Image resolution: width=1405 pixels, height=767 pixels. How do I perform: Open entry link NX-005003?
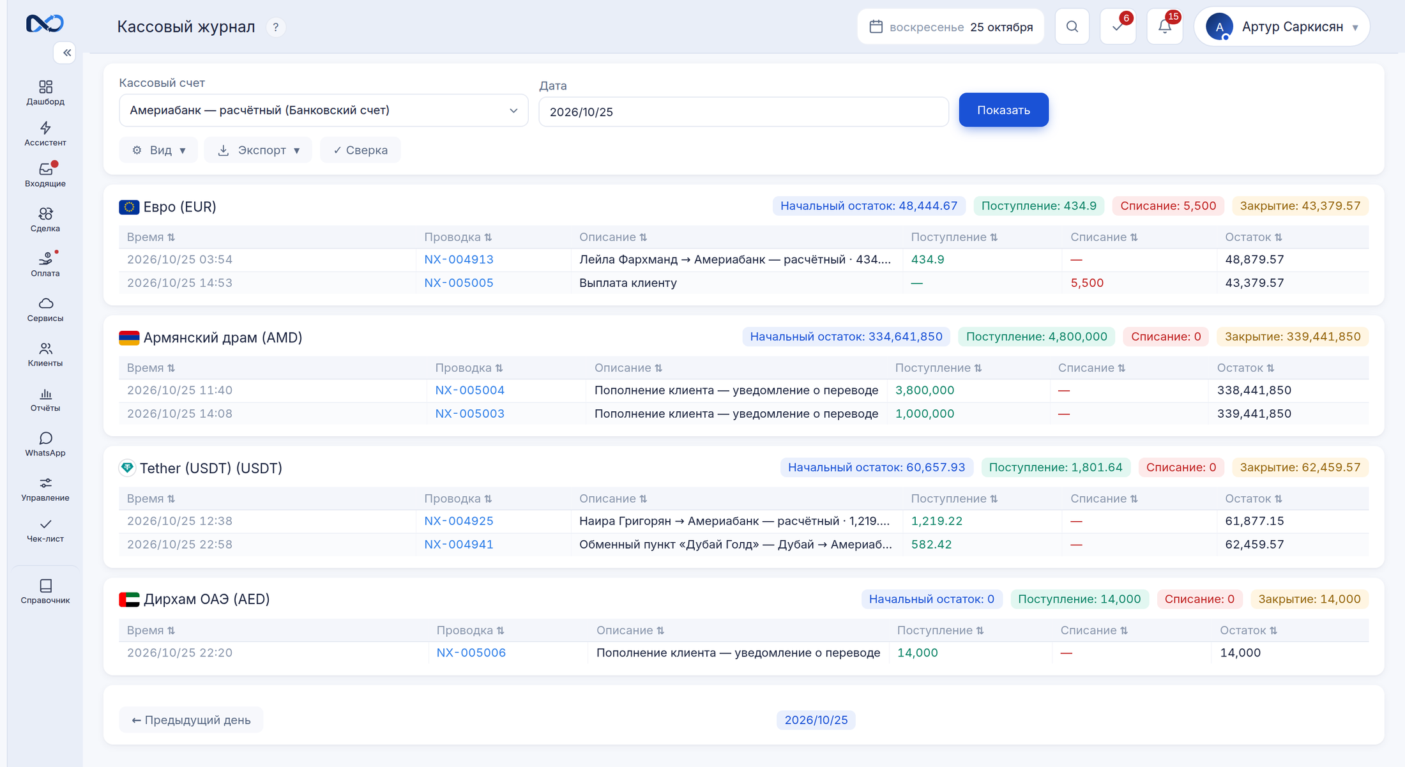[469, 414]
